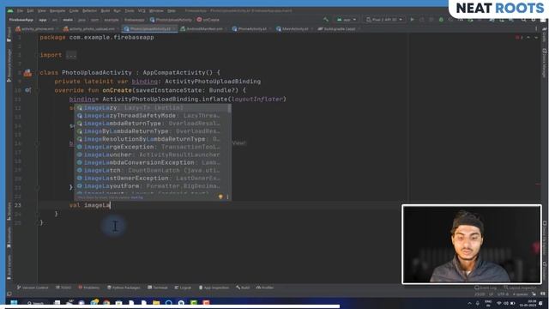Open the File menu
This screenshot has width=549, height=309.
[21, 11]
